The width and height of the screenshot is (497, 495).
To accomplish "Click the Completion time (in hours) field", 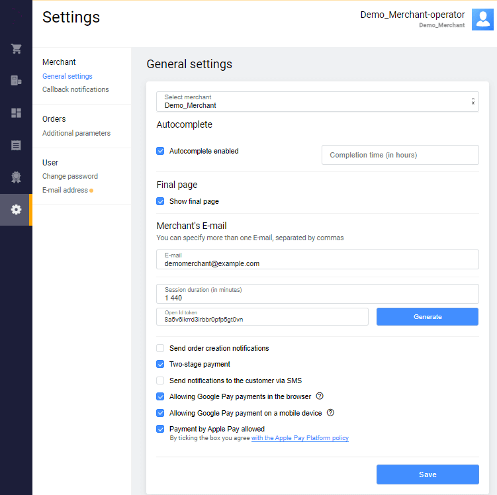I will 400,155.
